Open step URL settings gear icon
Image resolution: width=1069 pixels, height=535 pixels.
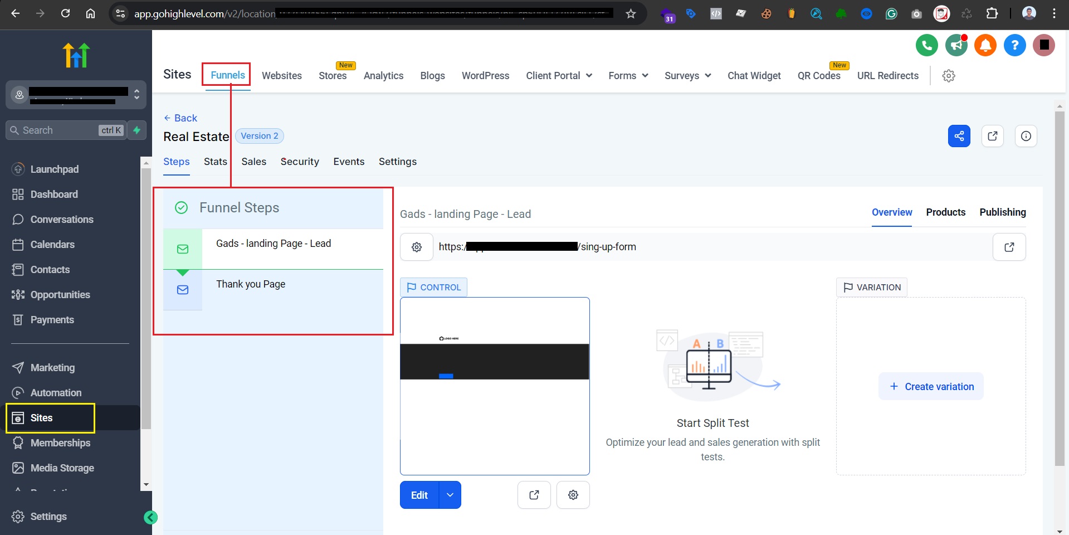pos(417,247)
